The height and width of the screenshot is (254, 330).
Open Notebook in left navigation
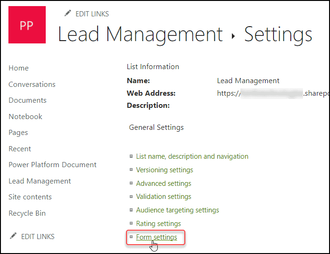click(26, 116)
